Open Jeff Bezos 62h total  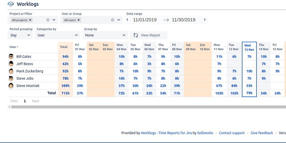66,64
